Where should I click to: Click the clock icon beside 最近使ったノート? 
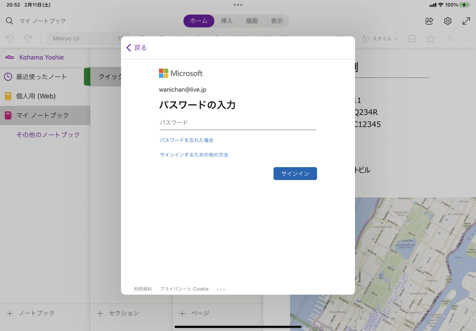click(x=8, y=77)
